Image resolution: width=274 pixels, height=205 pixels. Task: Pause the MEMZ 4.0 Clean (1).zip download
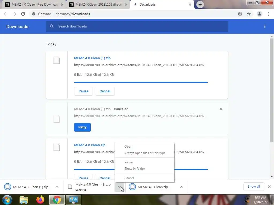(83, 91)
